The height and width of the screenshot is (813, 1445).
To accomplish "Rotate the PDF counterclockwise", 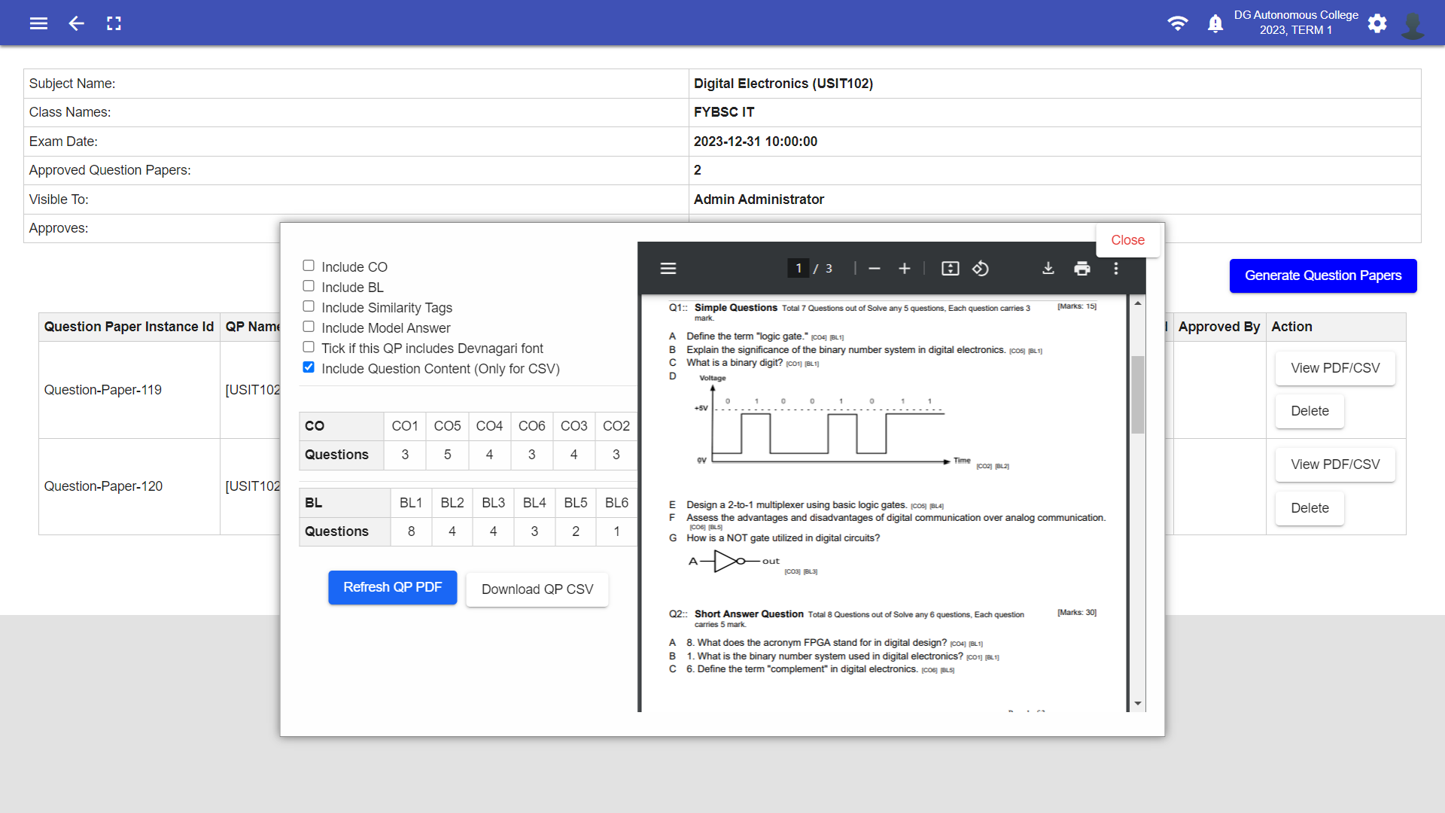I will click(981, 269).
